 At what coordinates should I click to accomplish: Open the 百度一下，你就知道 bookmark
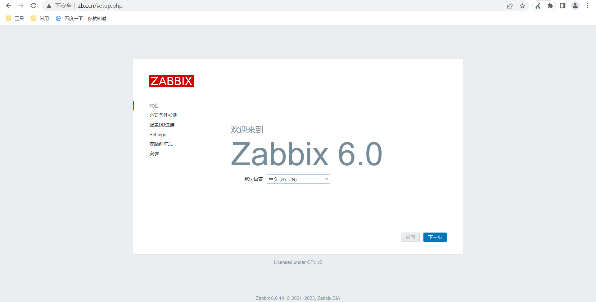[x=81, y=19]
